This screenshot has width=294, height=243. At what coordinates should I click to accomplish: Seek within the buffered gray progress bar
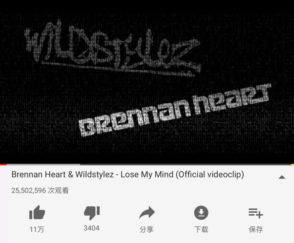(43, 164)
